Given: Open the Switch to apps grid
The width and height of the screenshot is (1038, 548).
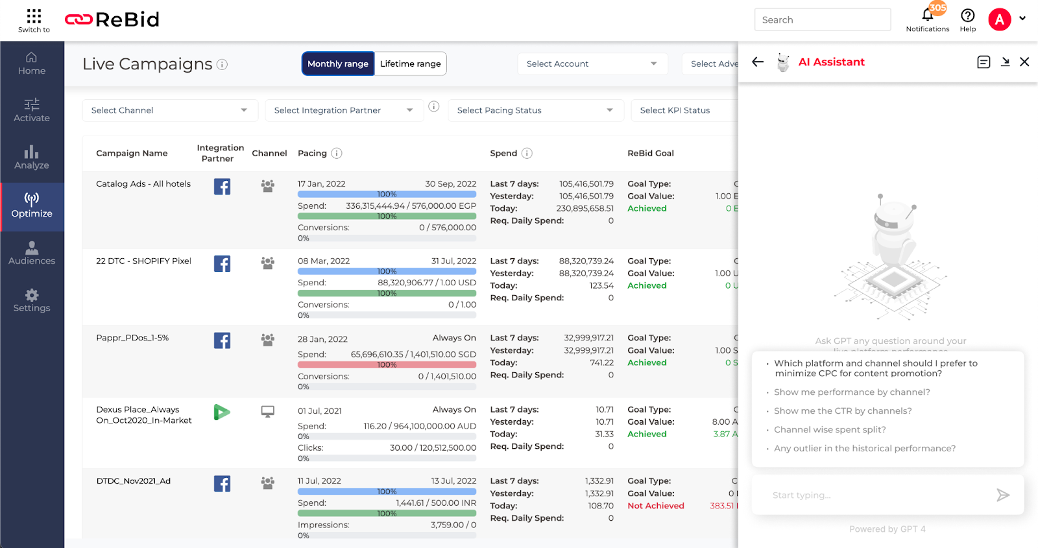Looking at the screenshot, I should pyautogui.click(x=34, y=16).
